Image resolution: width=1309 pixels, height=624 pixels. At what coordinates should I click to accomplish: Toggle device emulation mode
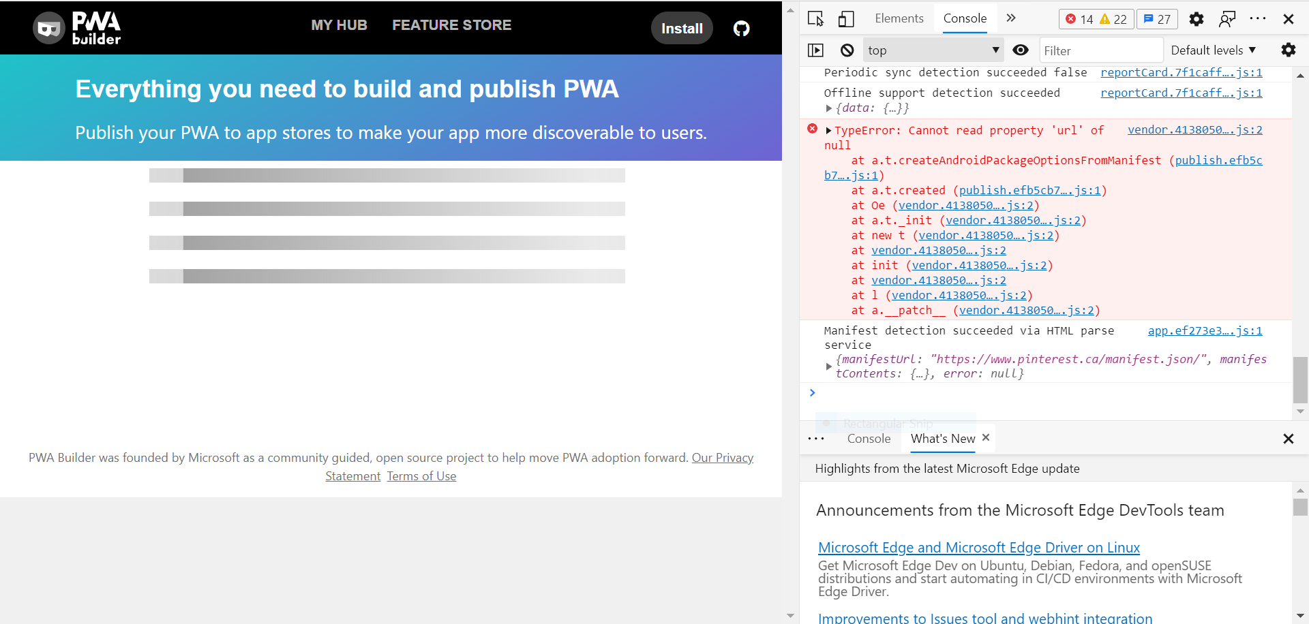pyautogui.click(x=845, y=19)
